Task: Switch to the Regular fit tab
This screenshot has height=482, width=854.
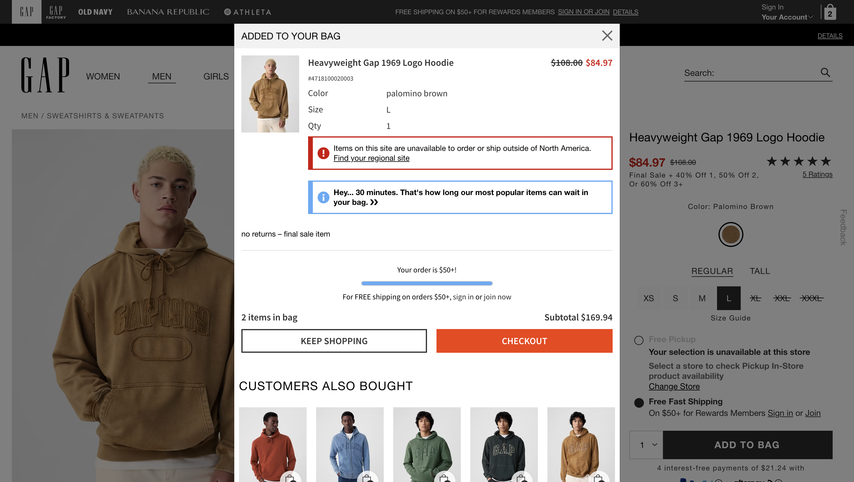Action: [x=712, y=271]
